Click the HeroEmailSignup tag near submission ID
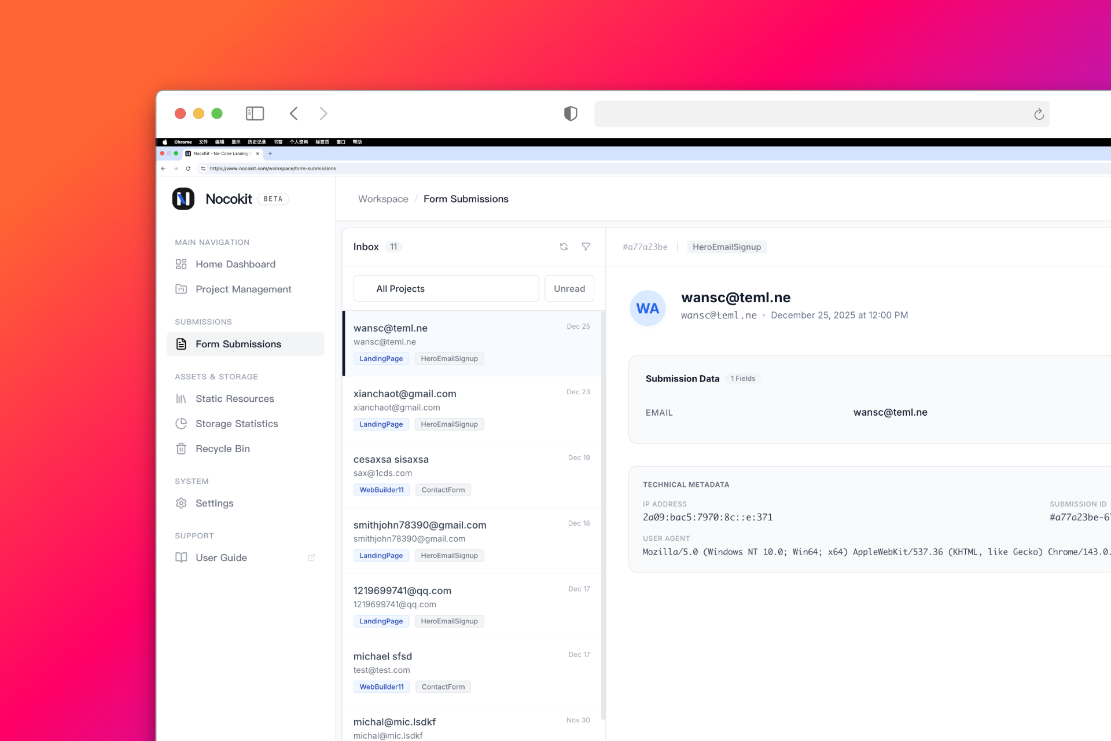 click(727, 247)
